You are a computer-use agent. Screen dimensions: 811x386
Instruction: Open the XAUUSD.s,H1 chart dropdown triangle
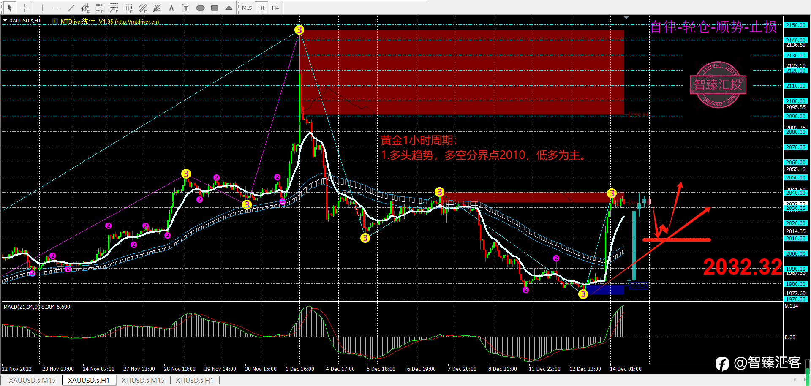click(5, 20)
